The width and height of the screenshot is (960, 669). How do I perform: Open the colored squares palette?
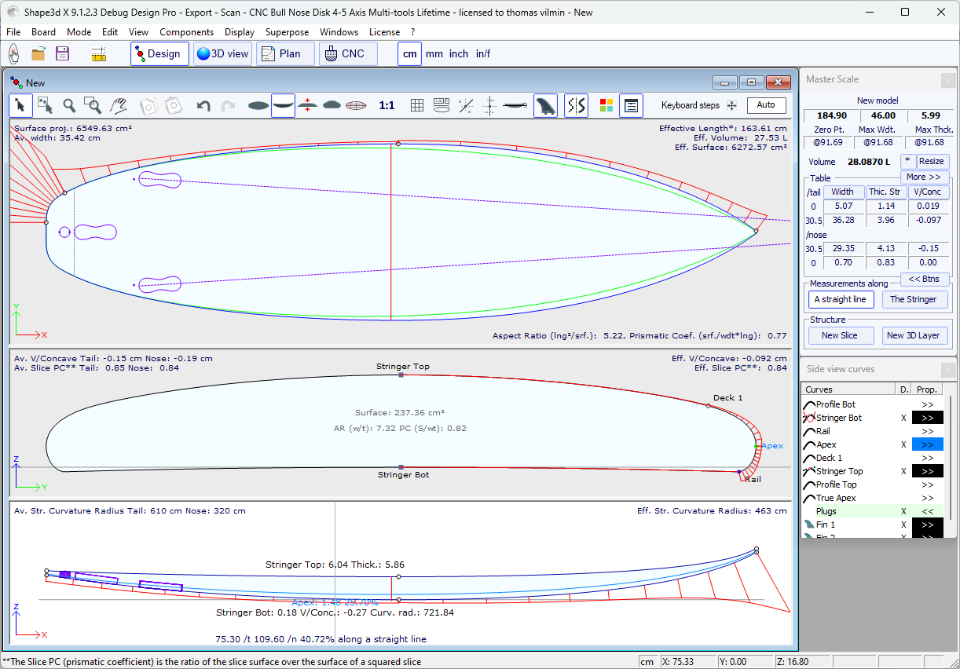[x=606, y=105]
